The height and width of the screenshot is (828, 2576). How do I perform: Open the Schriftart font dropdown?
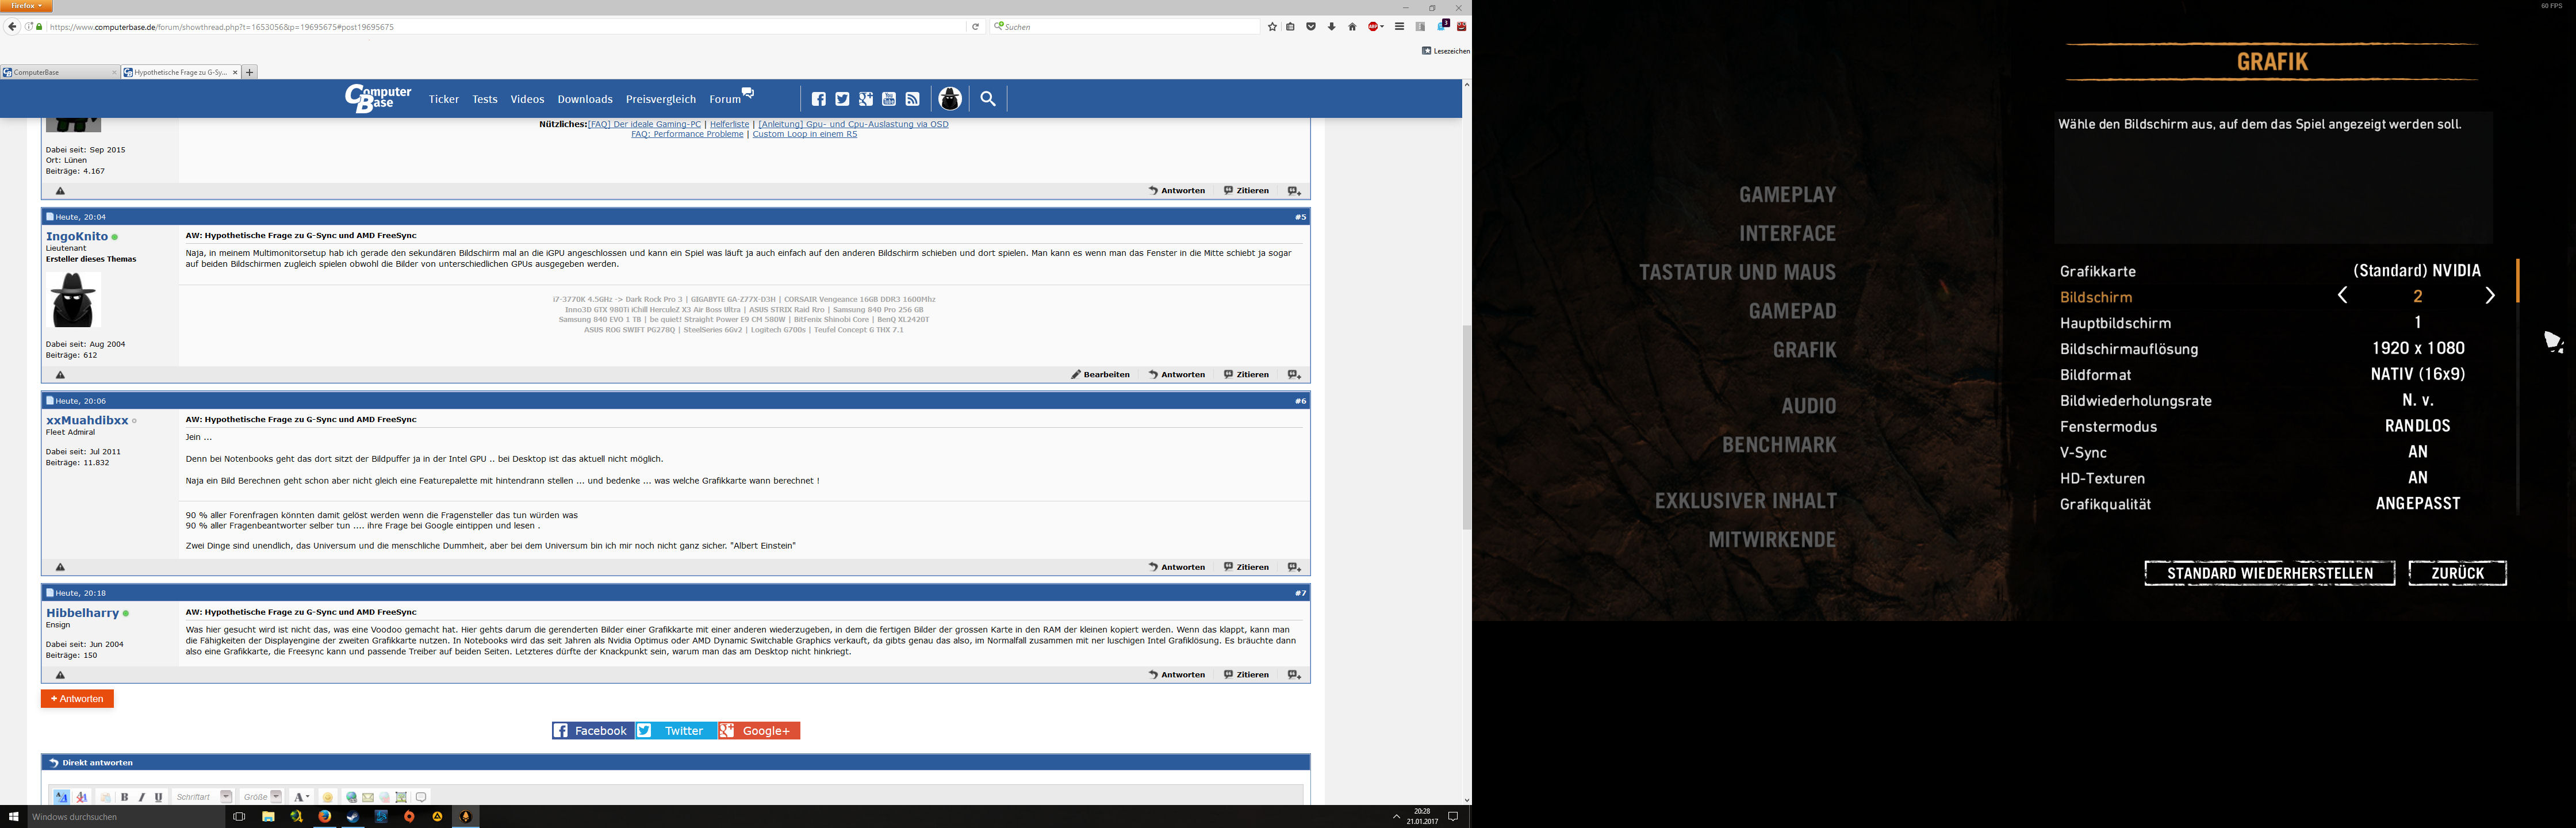coord(226,797)
